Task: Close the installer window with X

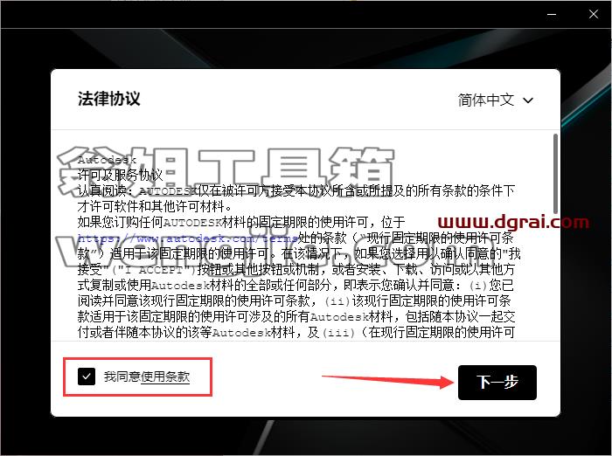Action: [594, 15]
